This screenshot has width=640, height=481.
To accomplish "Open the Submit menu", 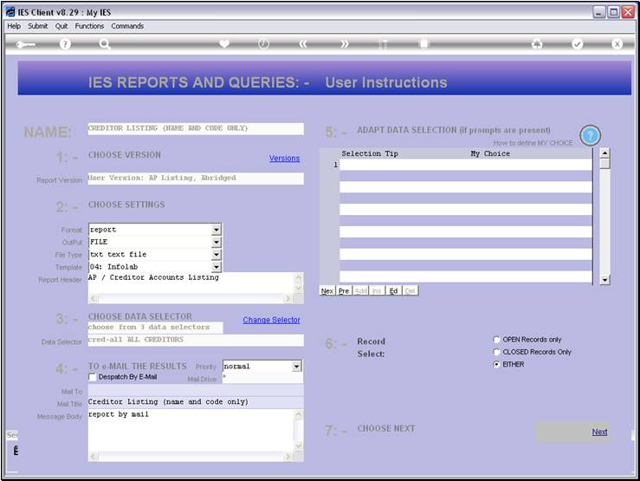I will (37, 26).
